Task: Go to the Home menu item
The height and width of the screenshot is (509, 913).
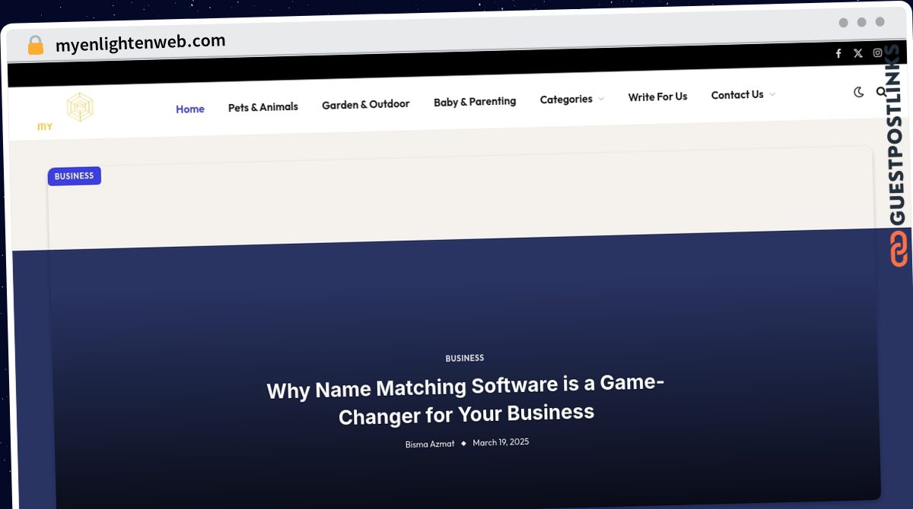Action: pos(190,109)
